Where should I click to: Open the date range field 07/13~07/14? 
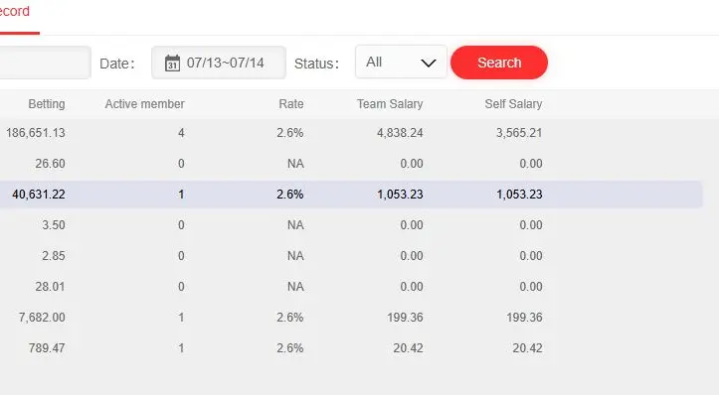point(219,63)
